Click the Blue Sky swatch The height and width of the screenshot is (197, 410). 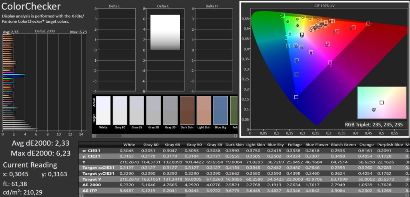pos(221,111)
